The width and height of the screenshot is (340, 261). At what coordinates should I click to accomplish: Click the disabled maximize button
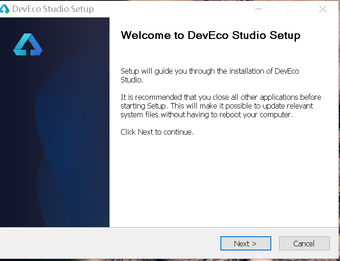290,9
